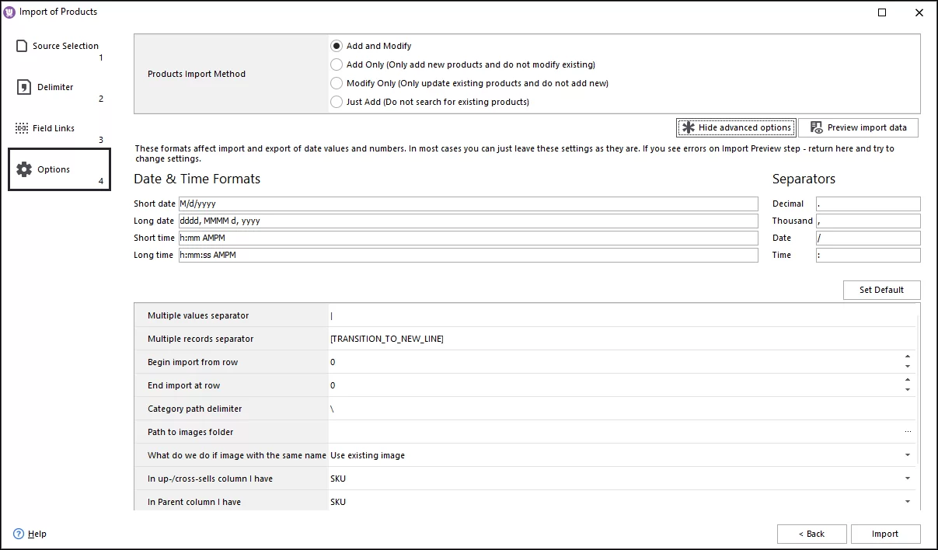Click the Field Links step icon
This screenshot has height=550, width=938.
(20, 127)
